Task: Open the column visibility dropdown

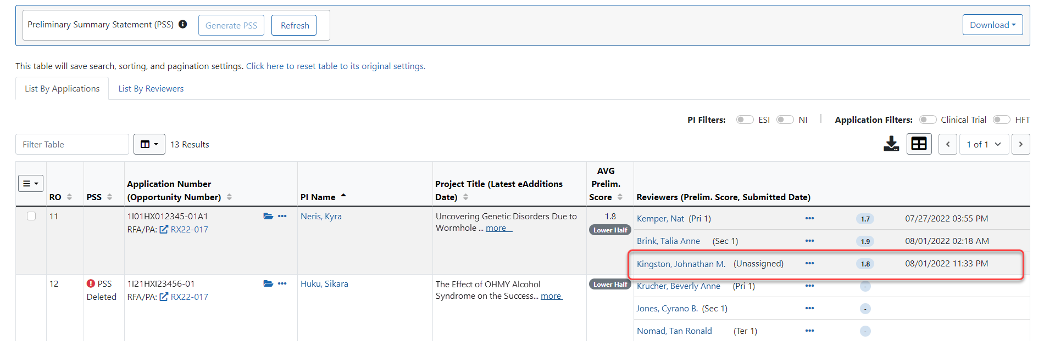Action: coord(149,144)
